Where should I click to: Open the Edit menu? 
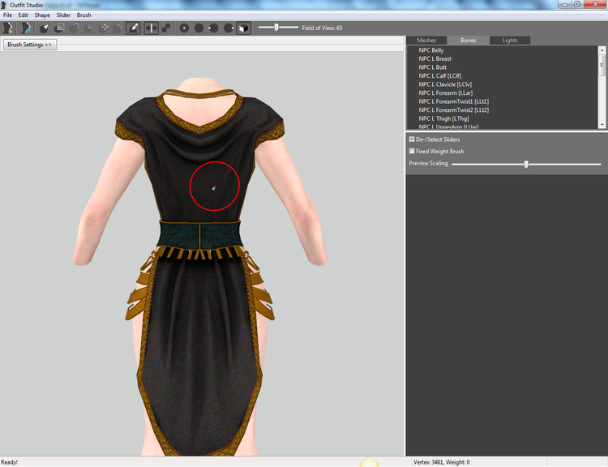[24, 15]
